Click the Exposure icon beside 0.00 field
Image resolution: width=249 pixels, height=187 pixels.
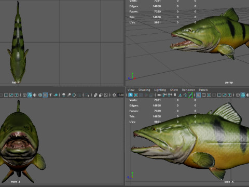point(114,95)
